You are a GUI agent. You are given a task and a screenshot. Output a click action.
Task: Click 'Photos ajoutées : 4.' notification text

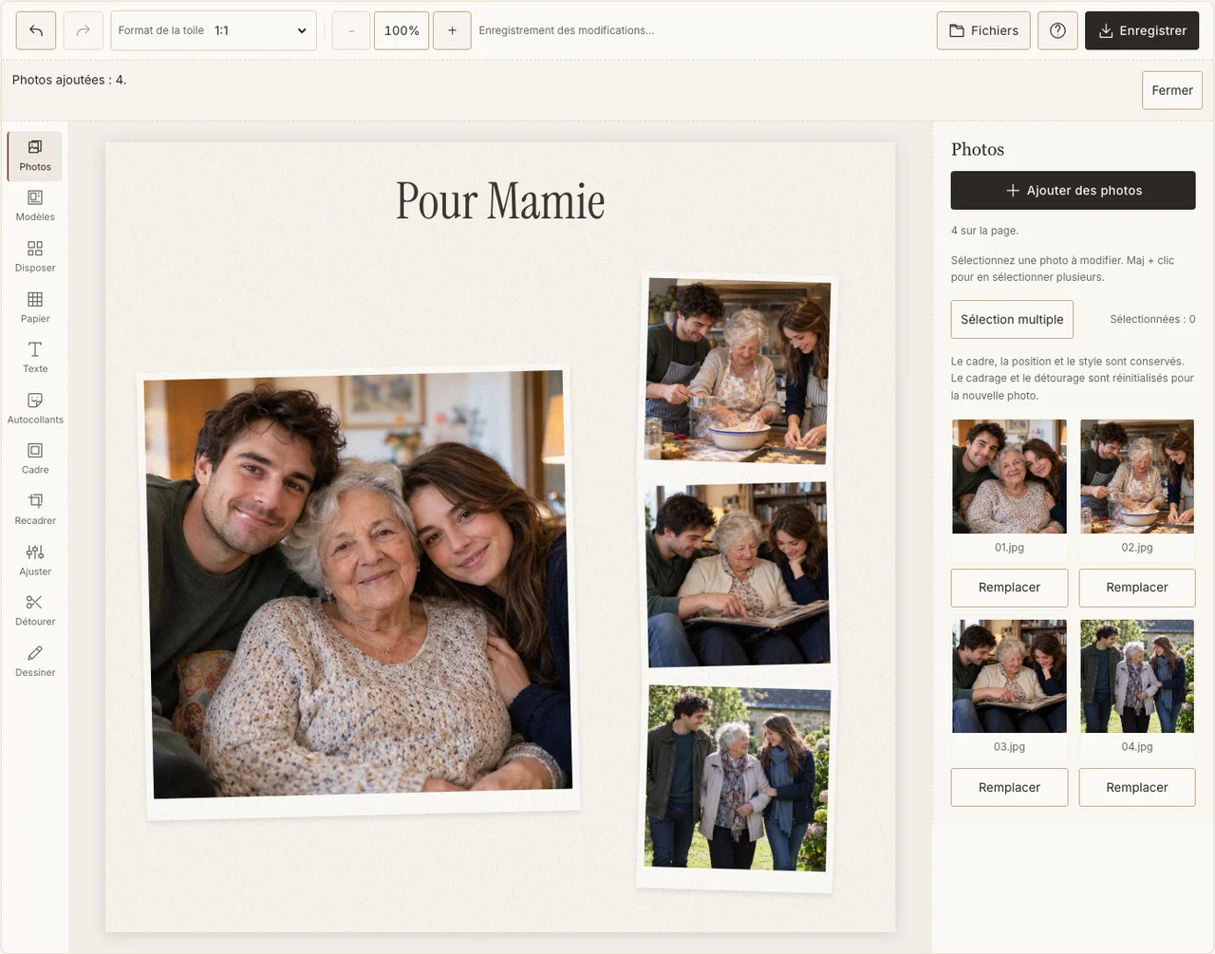(x=69, y=80)
